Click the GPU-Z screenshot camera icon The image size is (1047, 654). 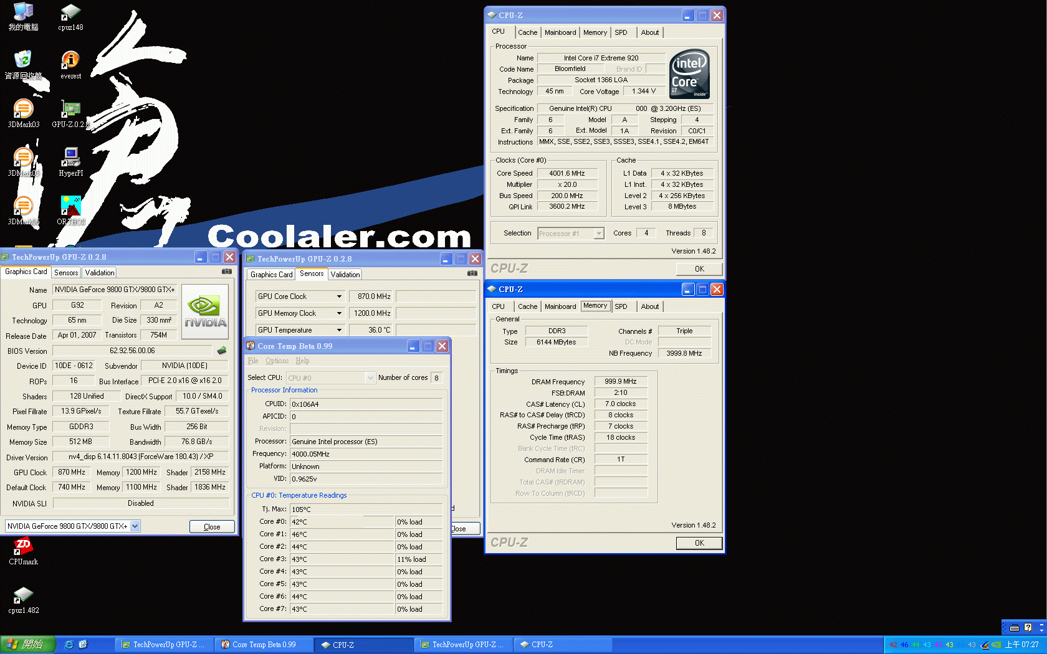click(x=227, y=272)
